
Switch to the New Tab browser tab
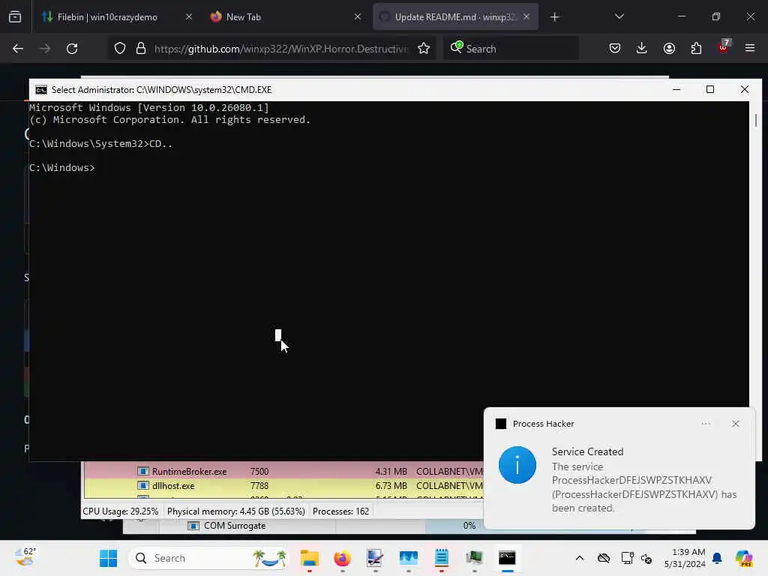point(286,17)
